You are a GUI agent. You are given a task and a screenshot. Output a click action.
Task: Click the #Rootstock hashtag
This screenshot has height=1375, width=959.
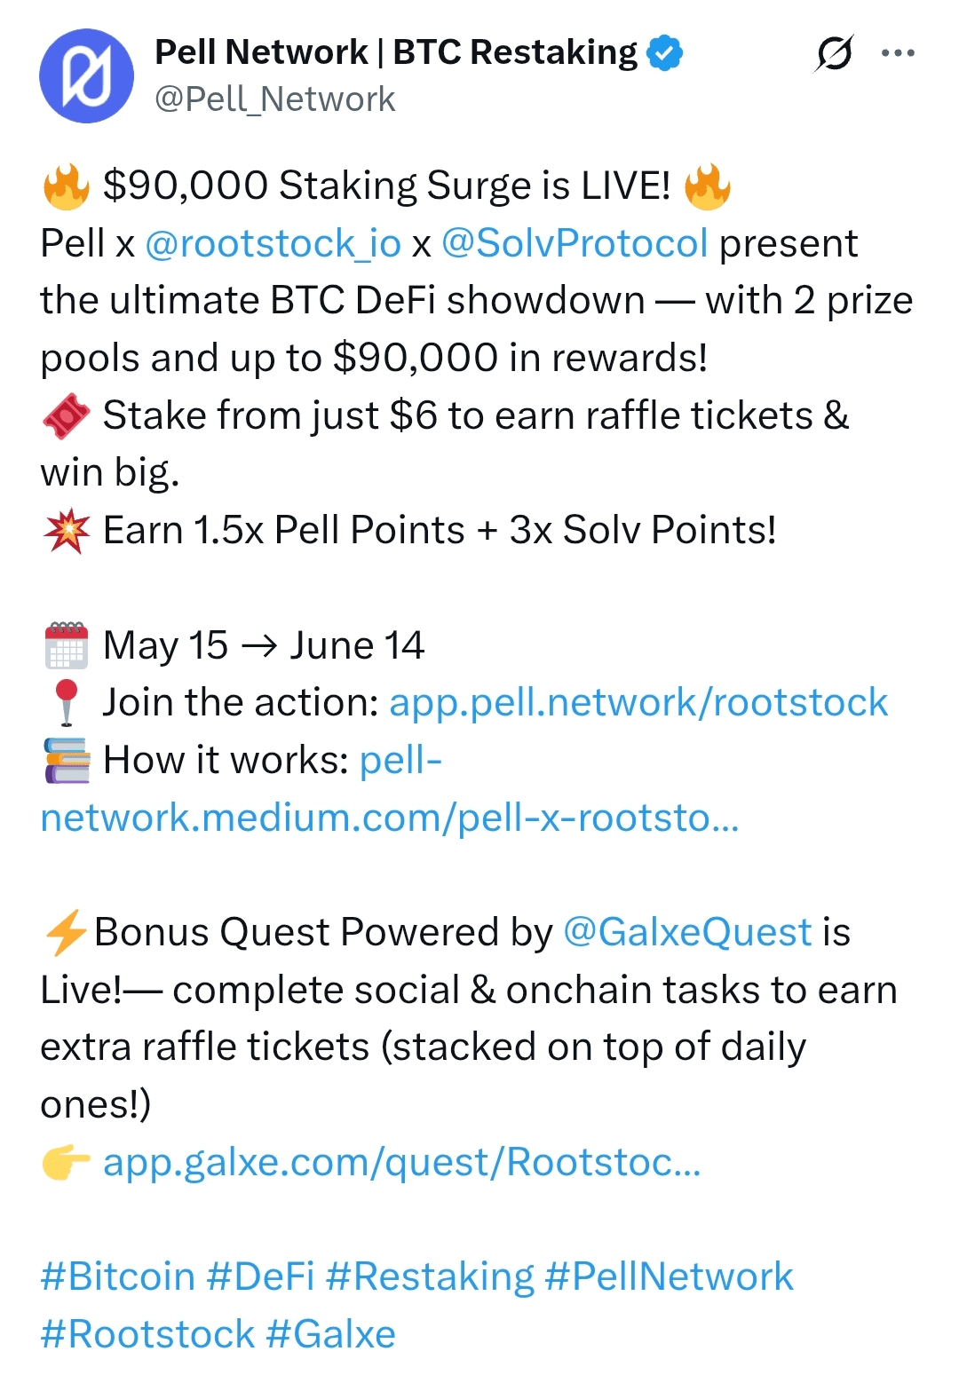[148, 1334]
